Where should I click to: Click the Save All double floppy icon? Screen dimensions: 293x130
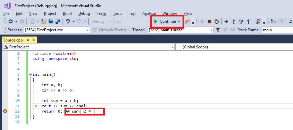click(58, 22)
